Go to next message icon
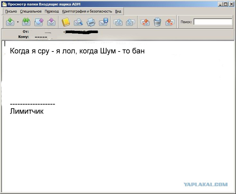This screenshot has width=236, height=194. coord(130,22)
